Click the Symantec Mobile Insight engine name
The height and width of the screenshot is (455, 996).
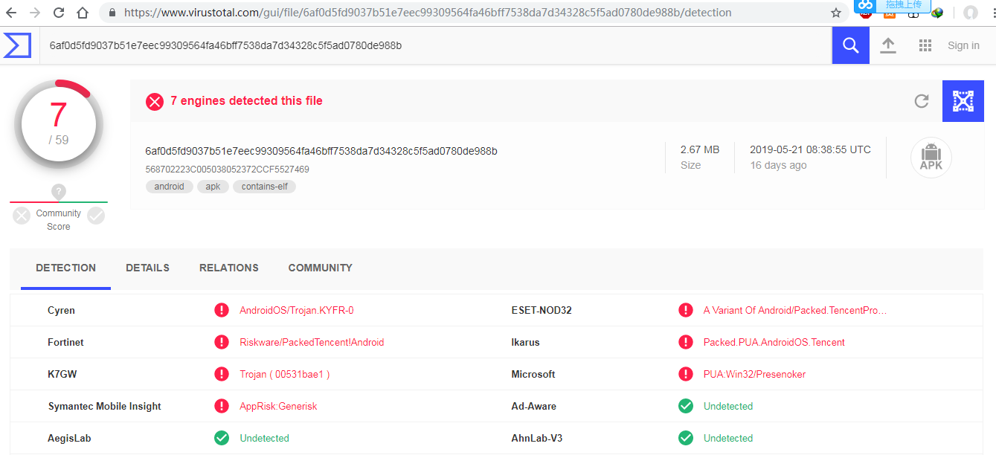tap(104, 407)
